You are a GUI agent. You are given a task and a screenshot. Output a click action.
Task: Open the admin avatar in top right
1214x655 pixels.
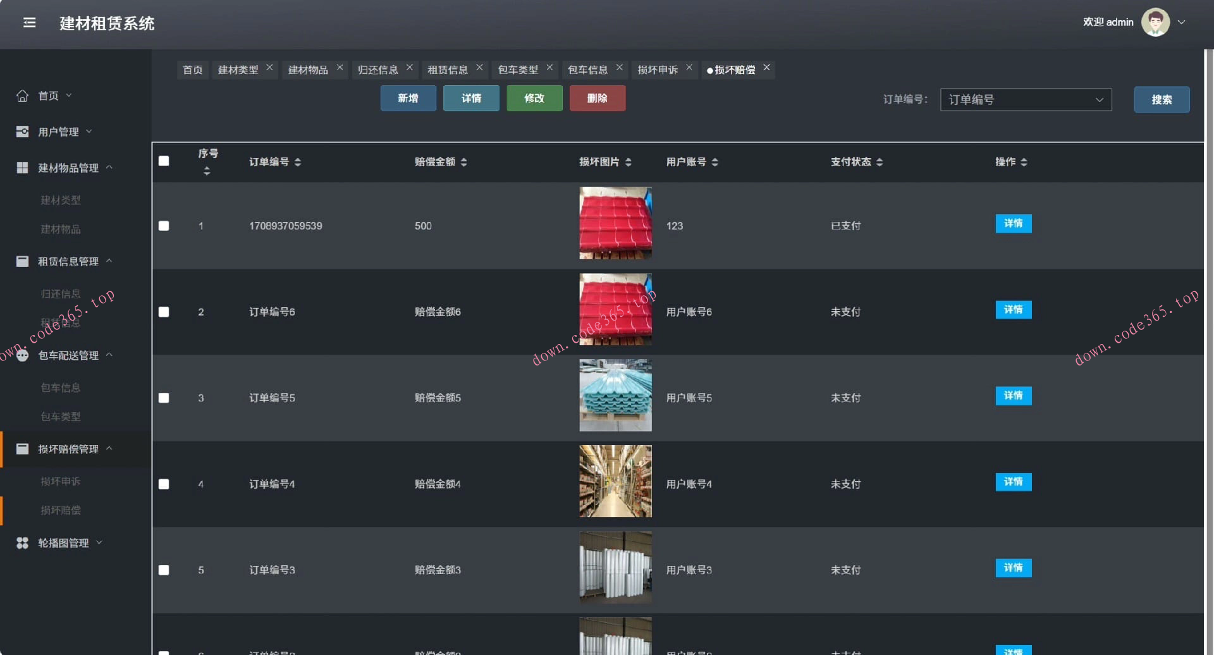pyautogui.click(x=1156, y=21)
